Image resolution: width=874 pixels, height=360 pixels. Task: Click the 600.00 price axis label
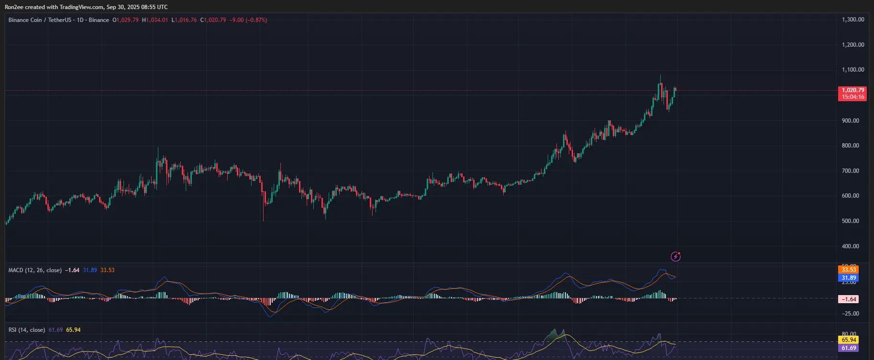point(851,196)
